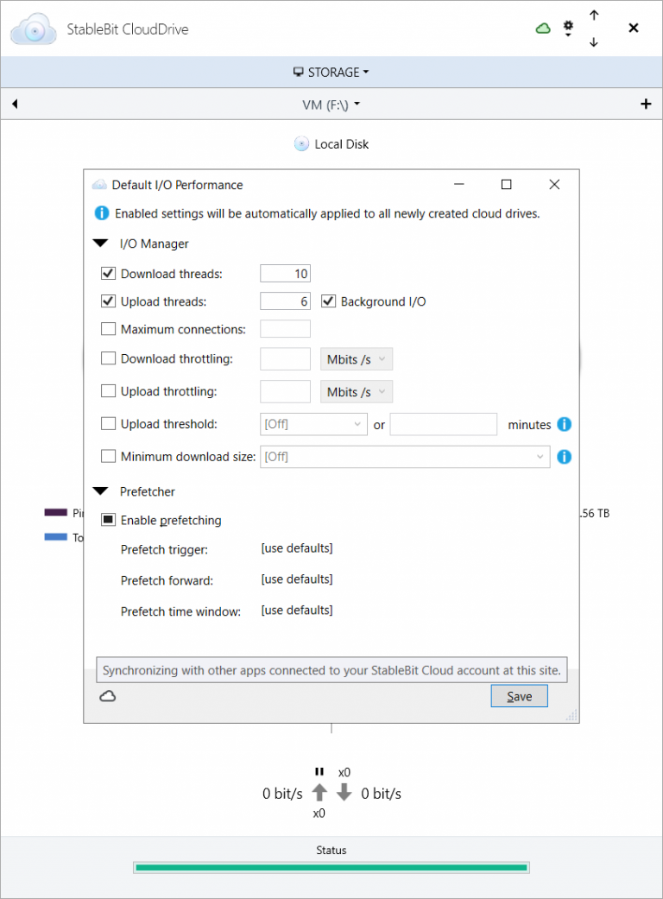Open the Upload threshold dropdown
The height and width of the screenshot is (899, 663).
tap(314, 424)
